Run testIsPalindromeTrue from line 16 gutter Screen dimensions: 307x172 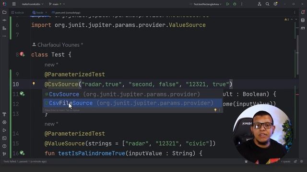pyautogui.click(x=22, y=153)
